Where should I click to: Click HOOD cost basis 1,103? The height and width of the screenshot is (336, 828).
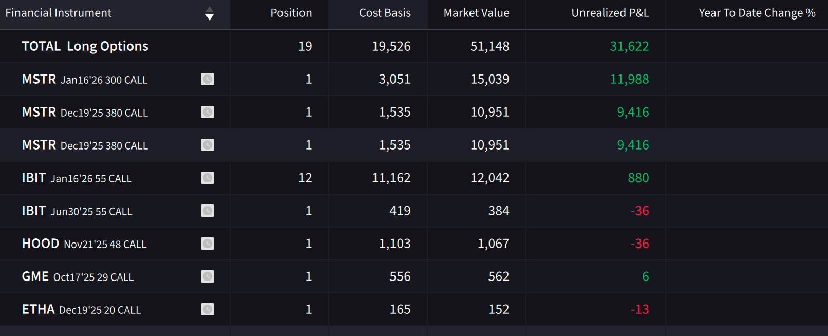pos(395,244)
